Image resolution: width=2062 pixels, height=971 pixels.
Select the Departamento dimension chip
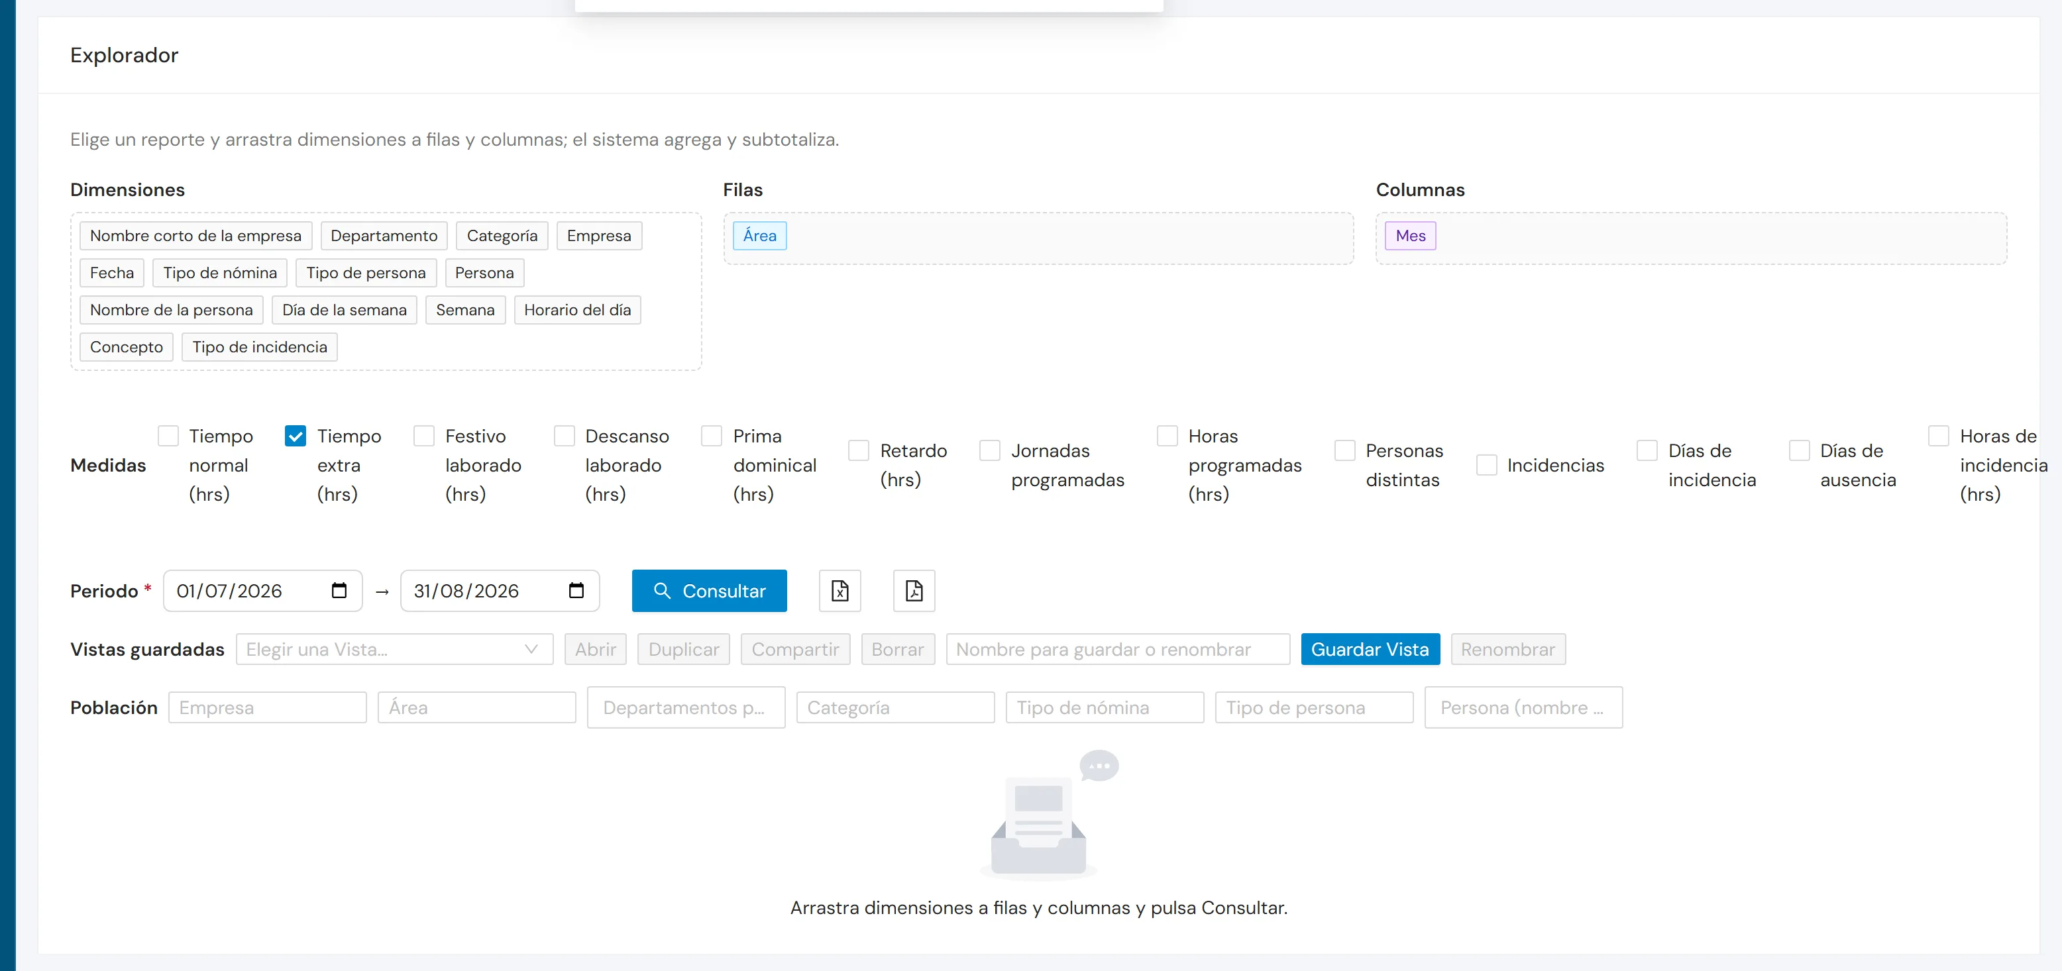(384, 236)
